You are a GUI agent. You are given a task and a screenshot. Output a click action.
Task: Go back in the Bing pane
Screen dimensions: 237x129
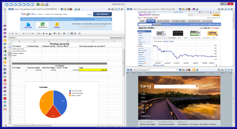pyautogui.click(x=128, y=70)
